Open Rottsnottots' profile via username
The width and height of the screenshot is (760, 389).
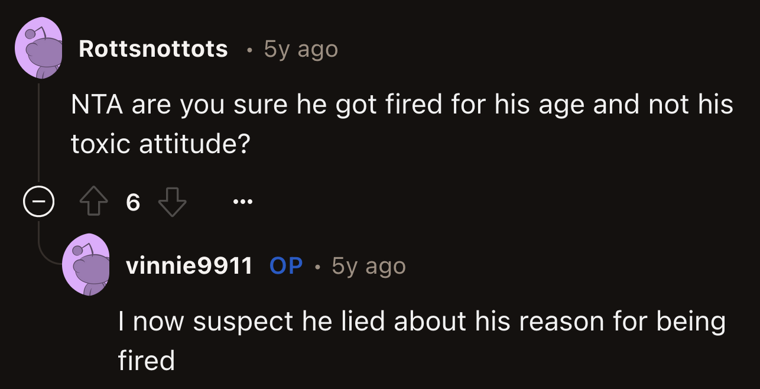pos(154,50)
